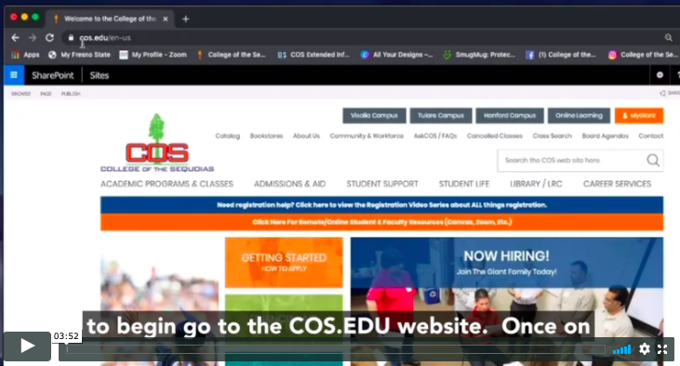Click the SharePoint label
Screen dimensions: 680x366
52,75
